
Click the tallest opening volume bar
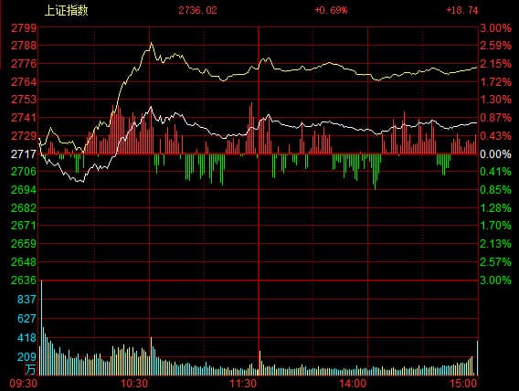(42, 327)
